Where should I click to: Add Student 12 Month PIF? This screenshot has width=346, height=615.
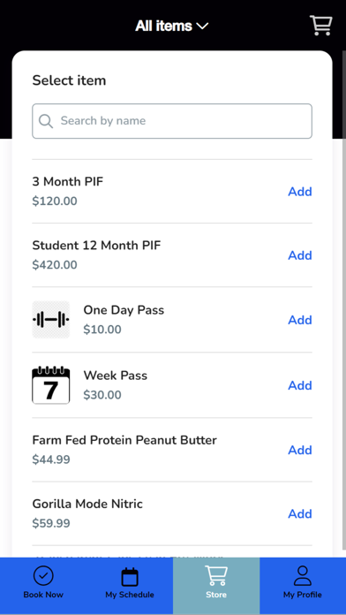point(300,255)
